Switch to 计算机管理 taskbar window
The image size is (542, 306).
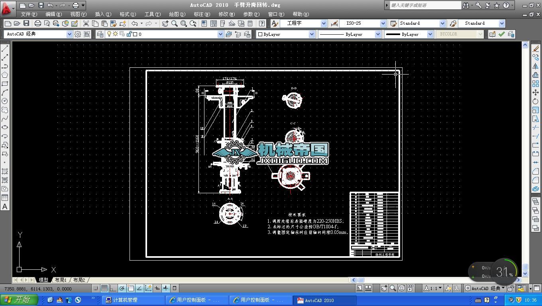coord(133,300)
